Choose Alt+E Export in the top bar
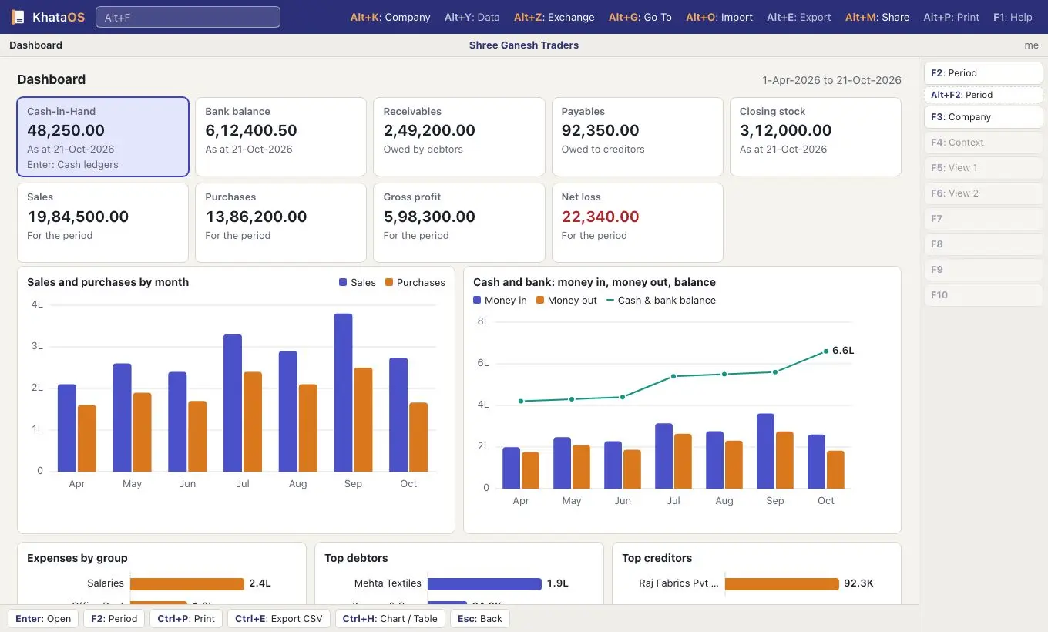 coord(799,17)
